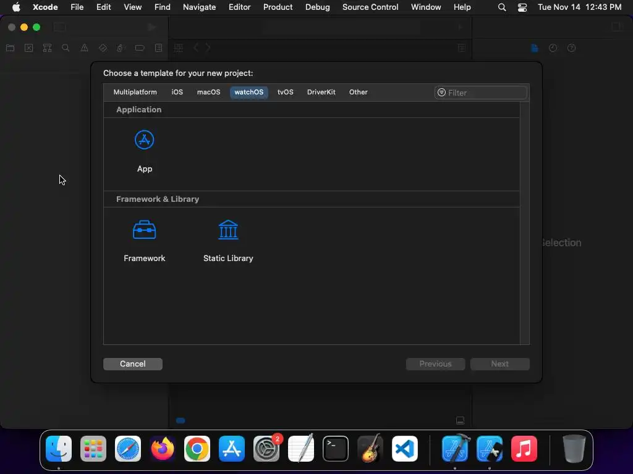Open Music app from the Dock
The image size is (633, 474).
pos(524,449)
